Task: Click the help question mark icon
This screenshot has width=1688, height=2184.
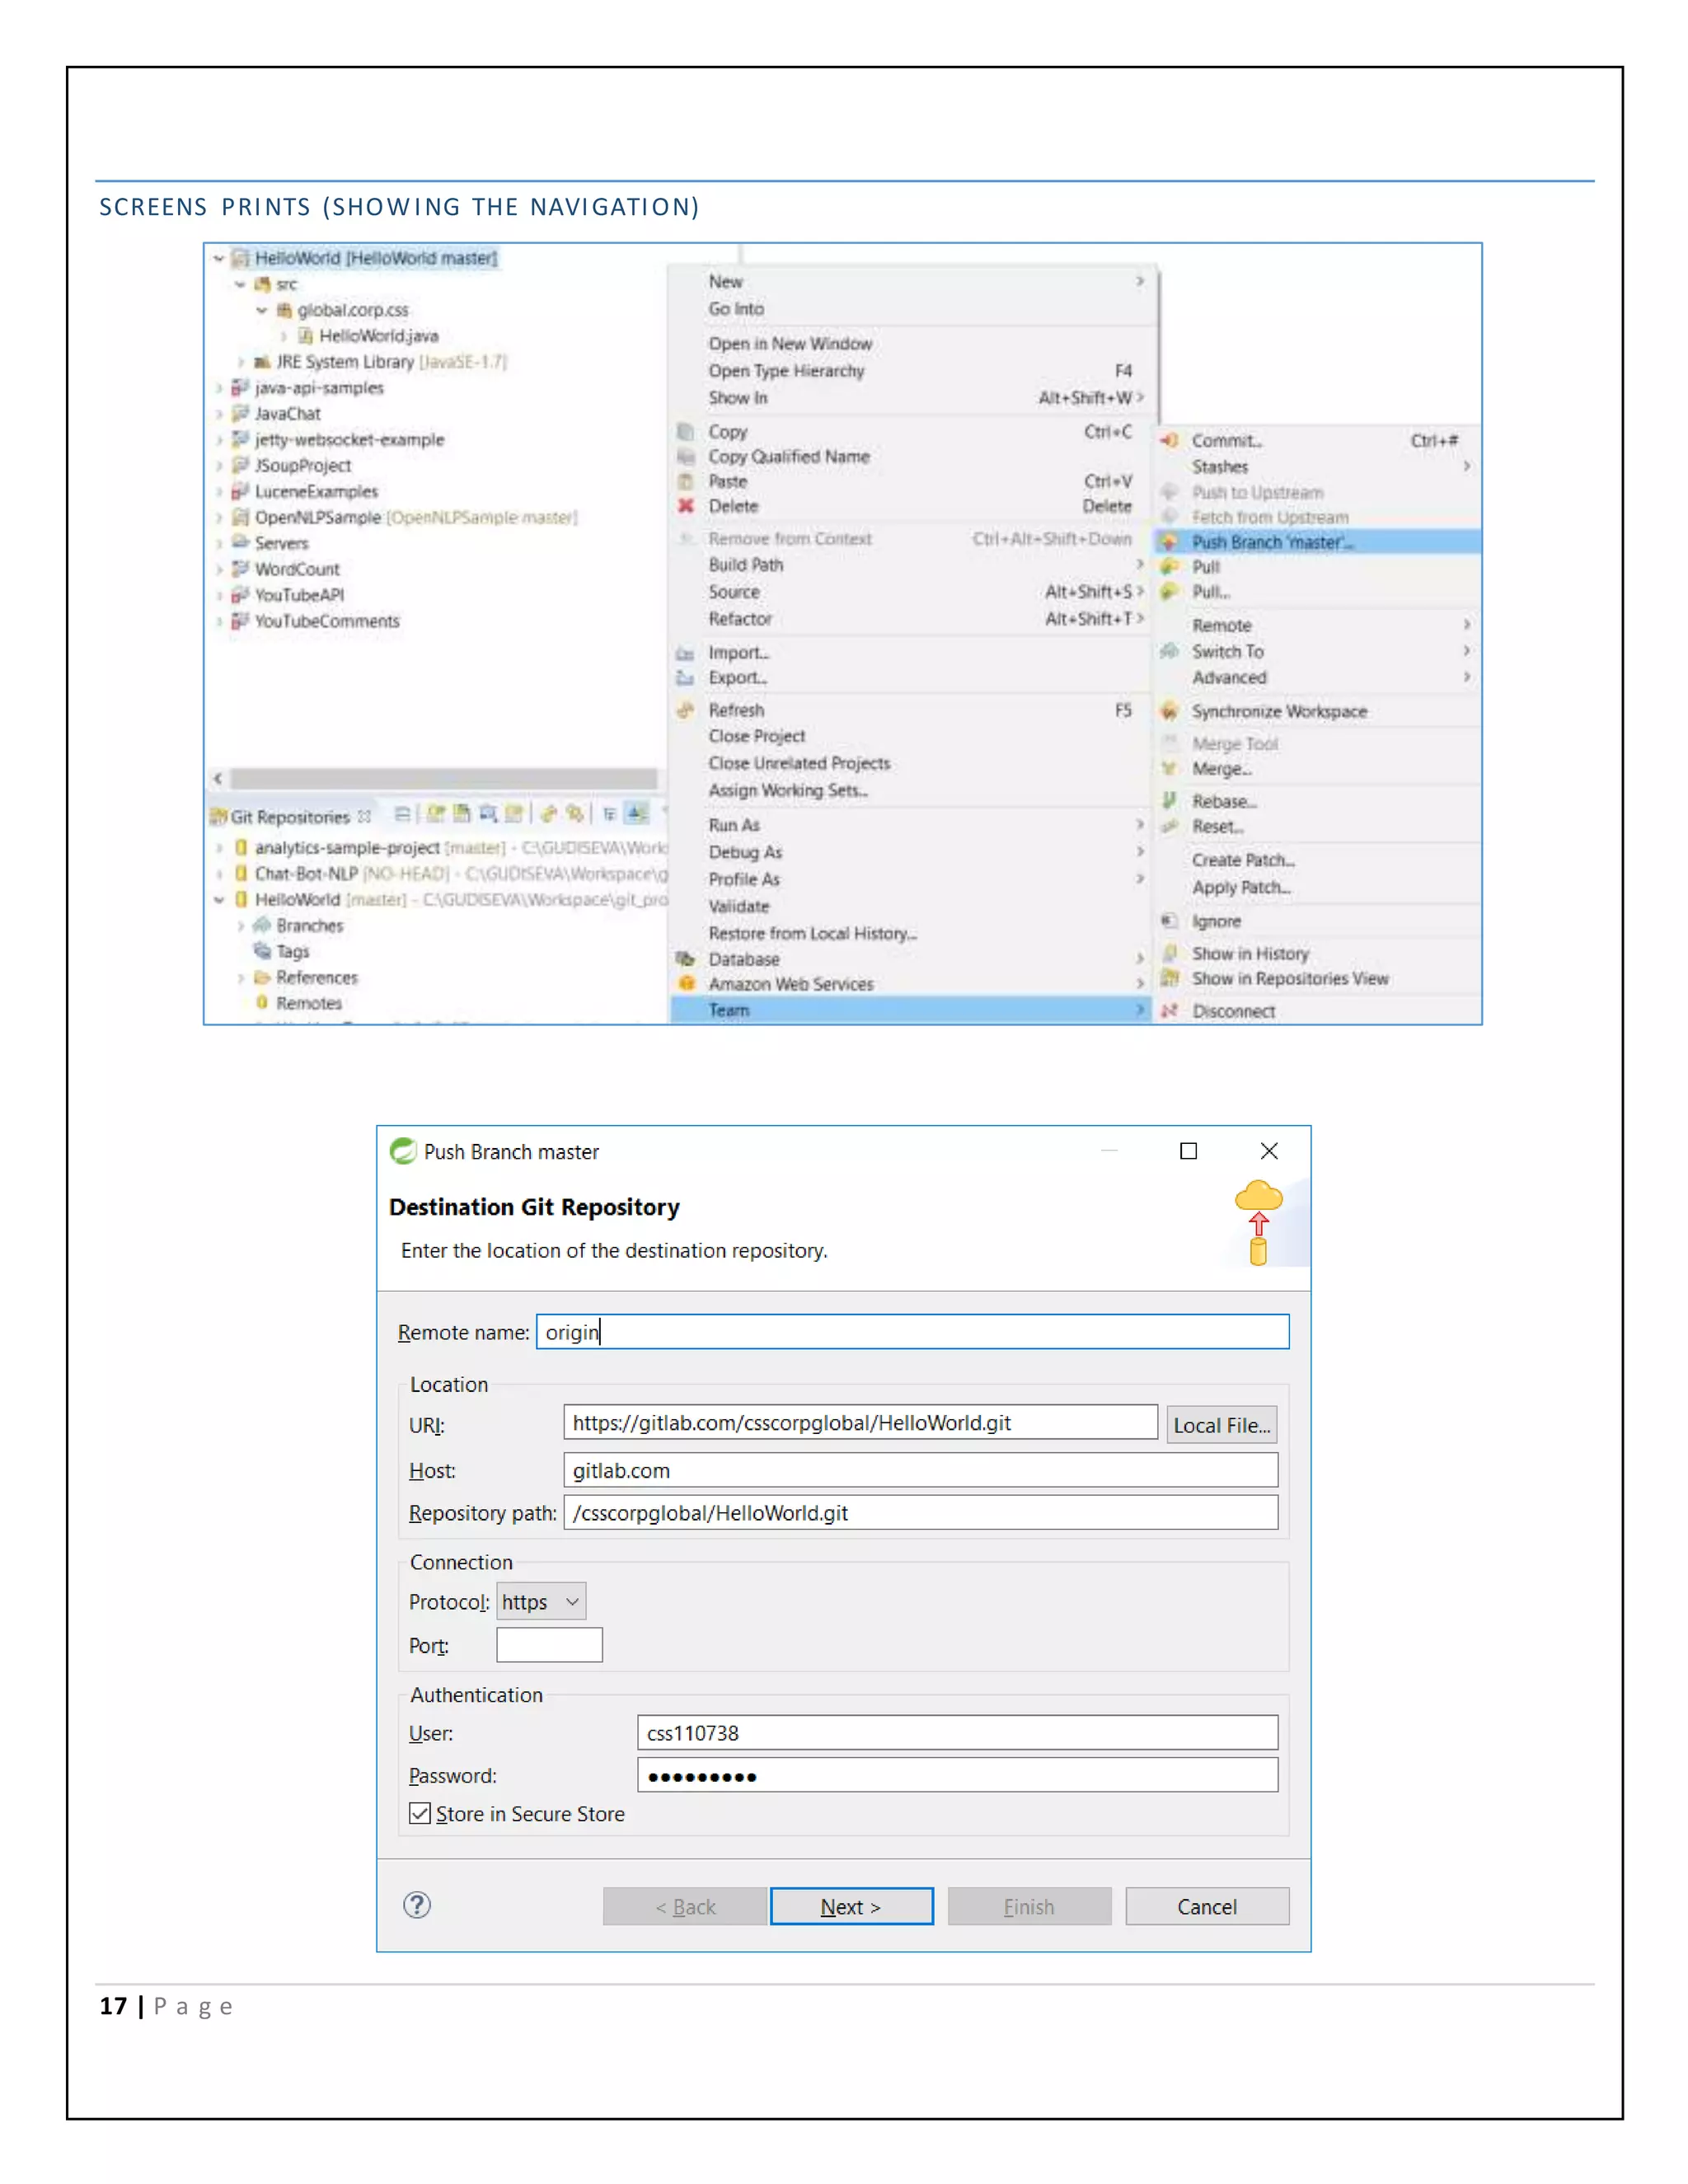Action: tap(417, 1905)
